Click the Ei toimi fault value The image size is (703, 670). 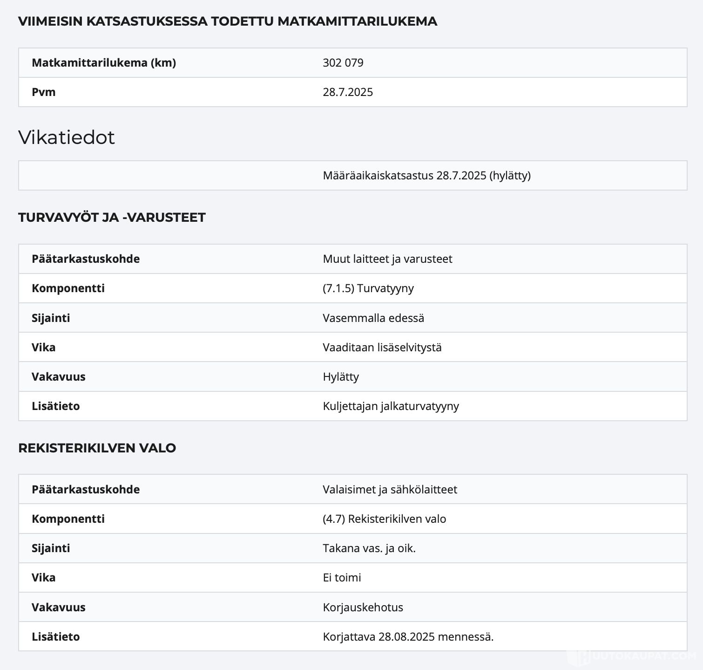pos(342,577)
